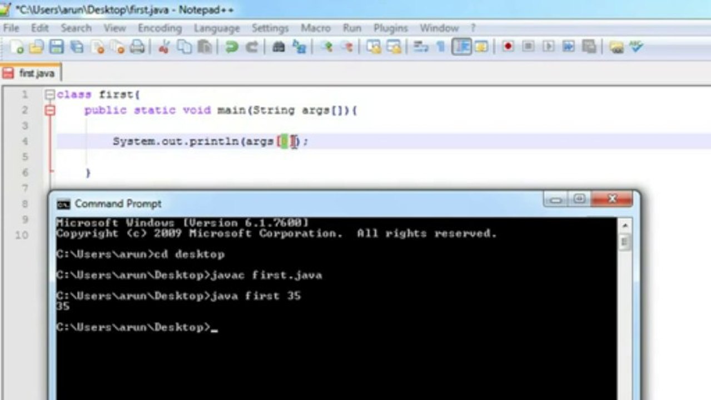Screen dimensions: 711x400
Task: Click the ABC spell check toolbar icon
Action: [636, 47]
